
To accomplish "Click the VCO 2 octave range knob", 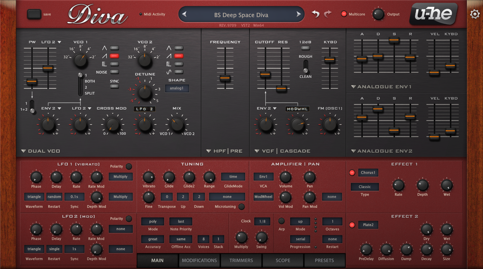I will pyautogui.click(x=145, y=60).
